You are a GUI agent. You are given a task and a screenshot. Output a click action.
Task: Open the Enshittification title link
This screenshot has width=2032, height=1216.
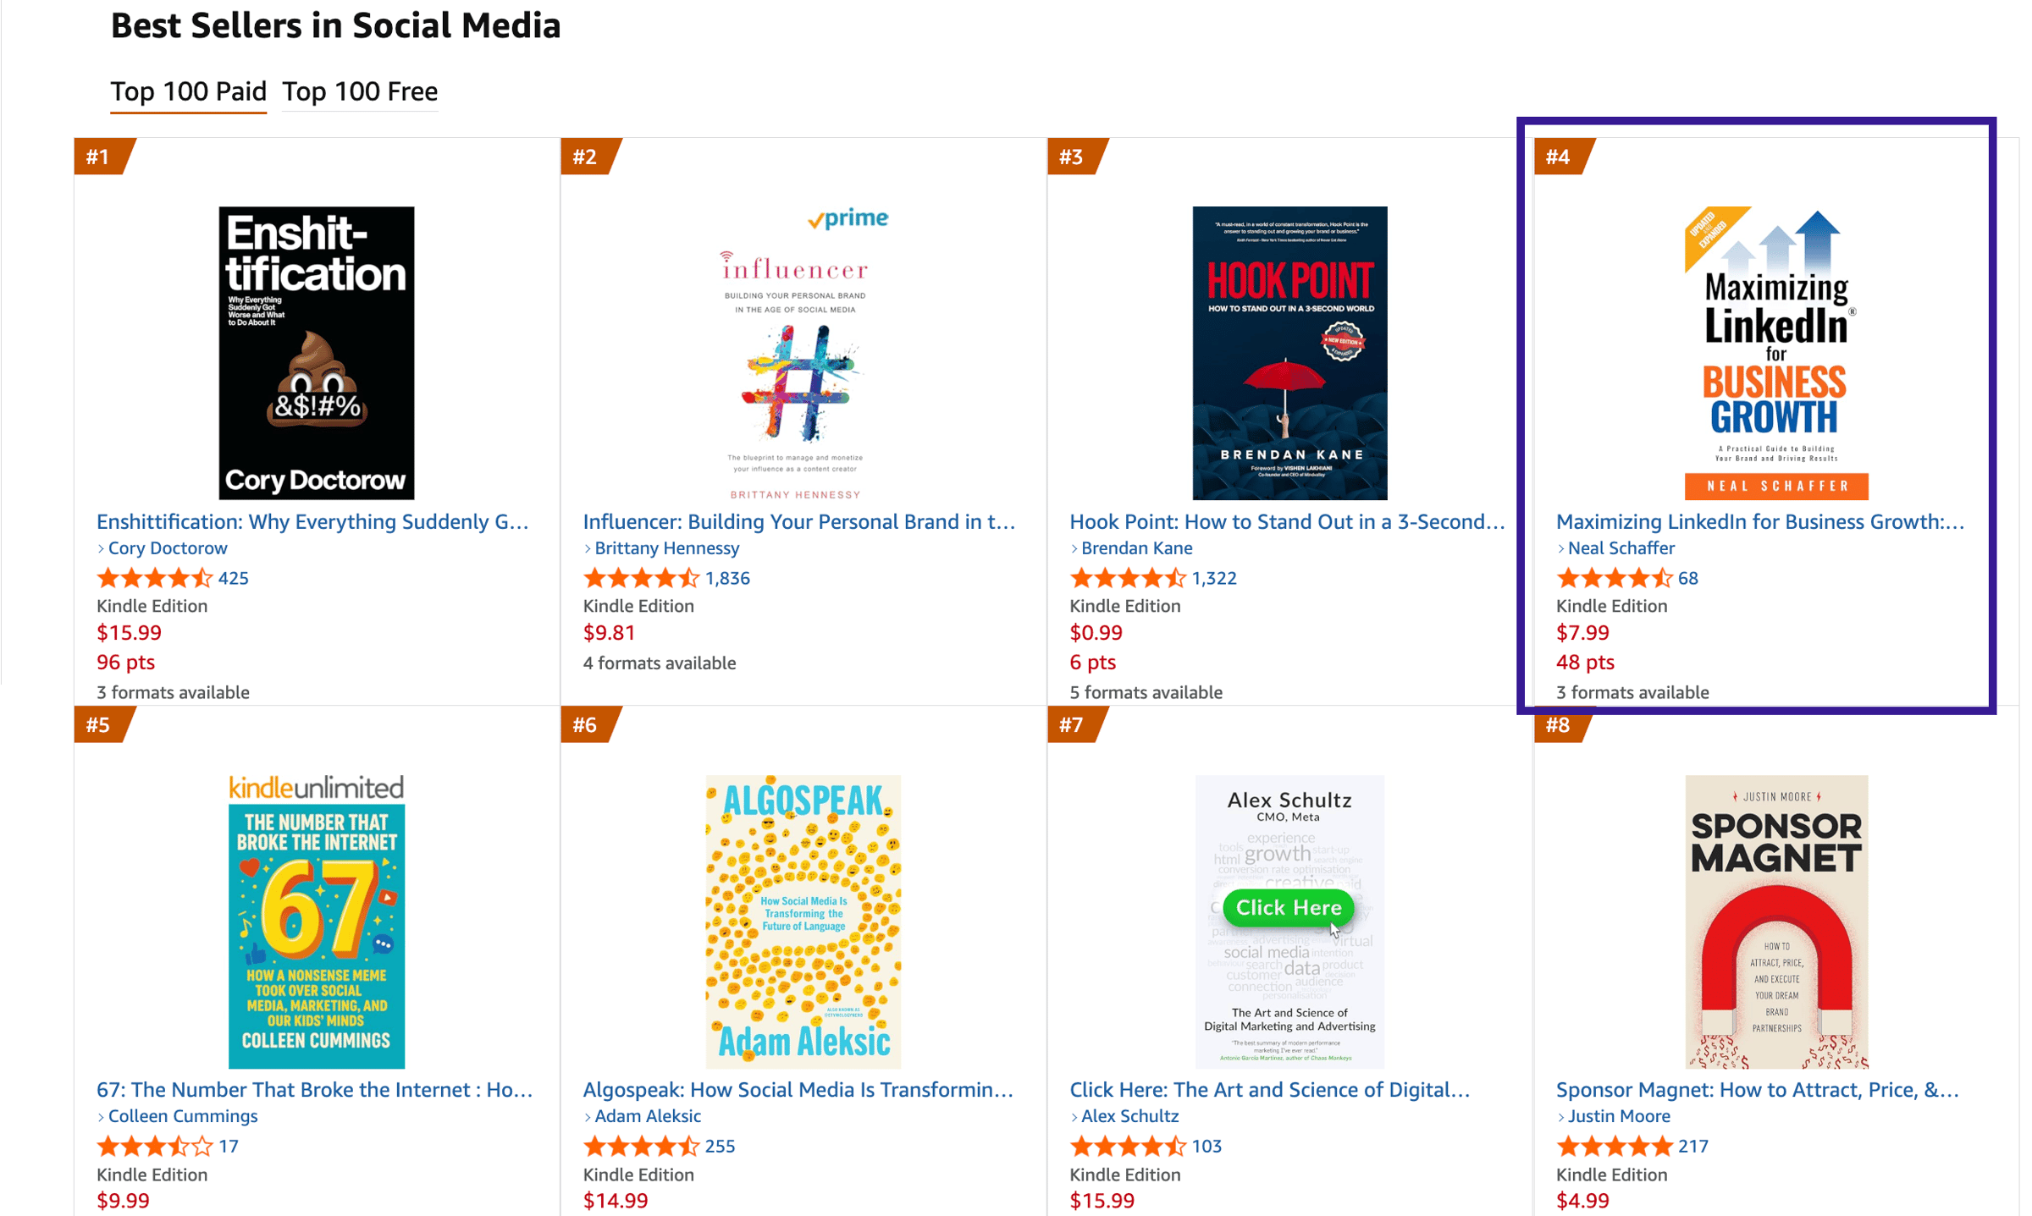tap(312, 521)
